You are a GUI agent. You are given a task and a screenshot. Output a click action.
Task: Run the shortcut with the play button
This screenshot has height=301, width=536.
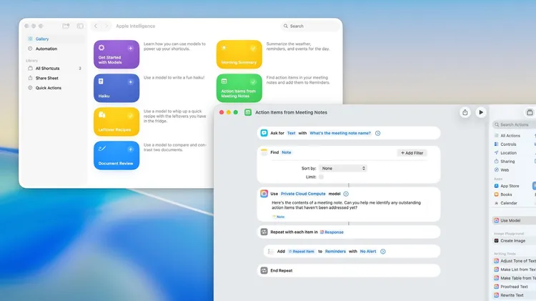[481, 112]
